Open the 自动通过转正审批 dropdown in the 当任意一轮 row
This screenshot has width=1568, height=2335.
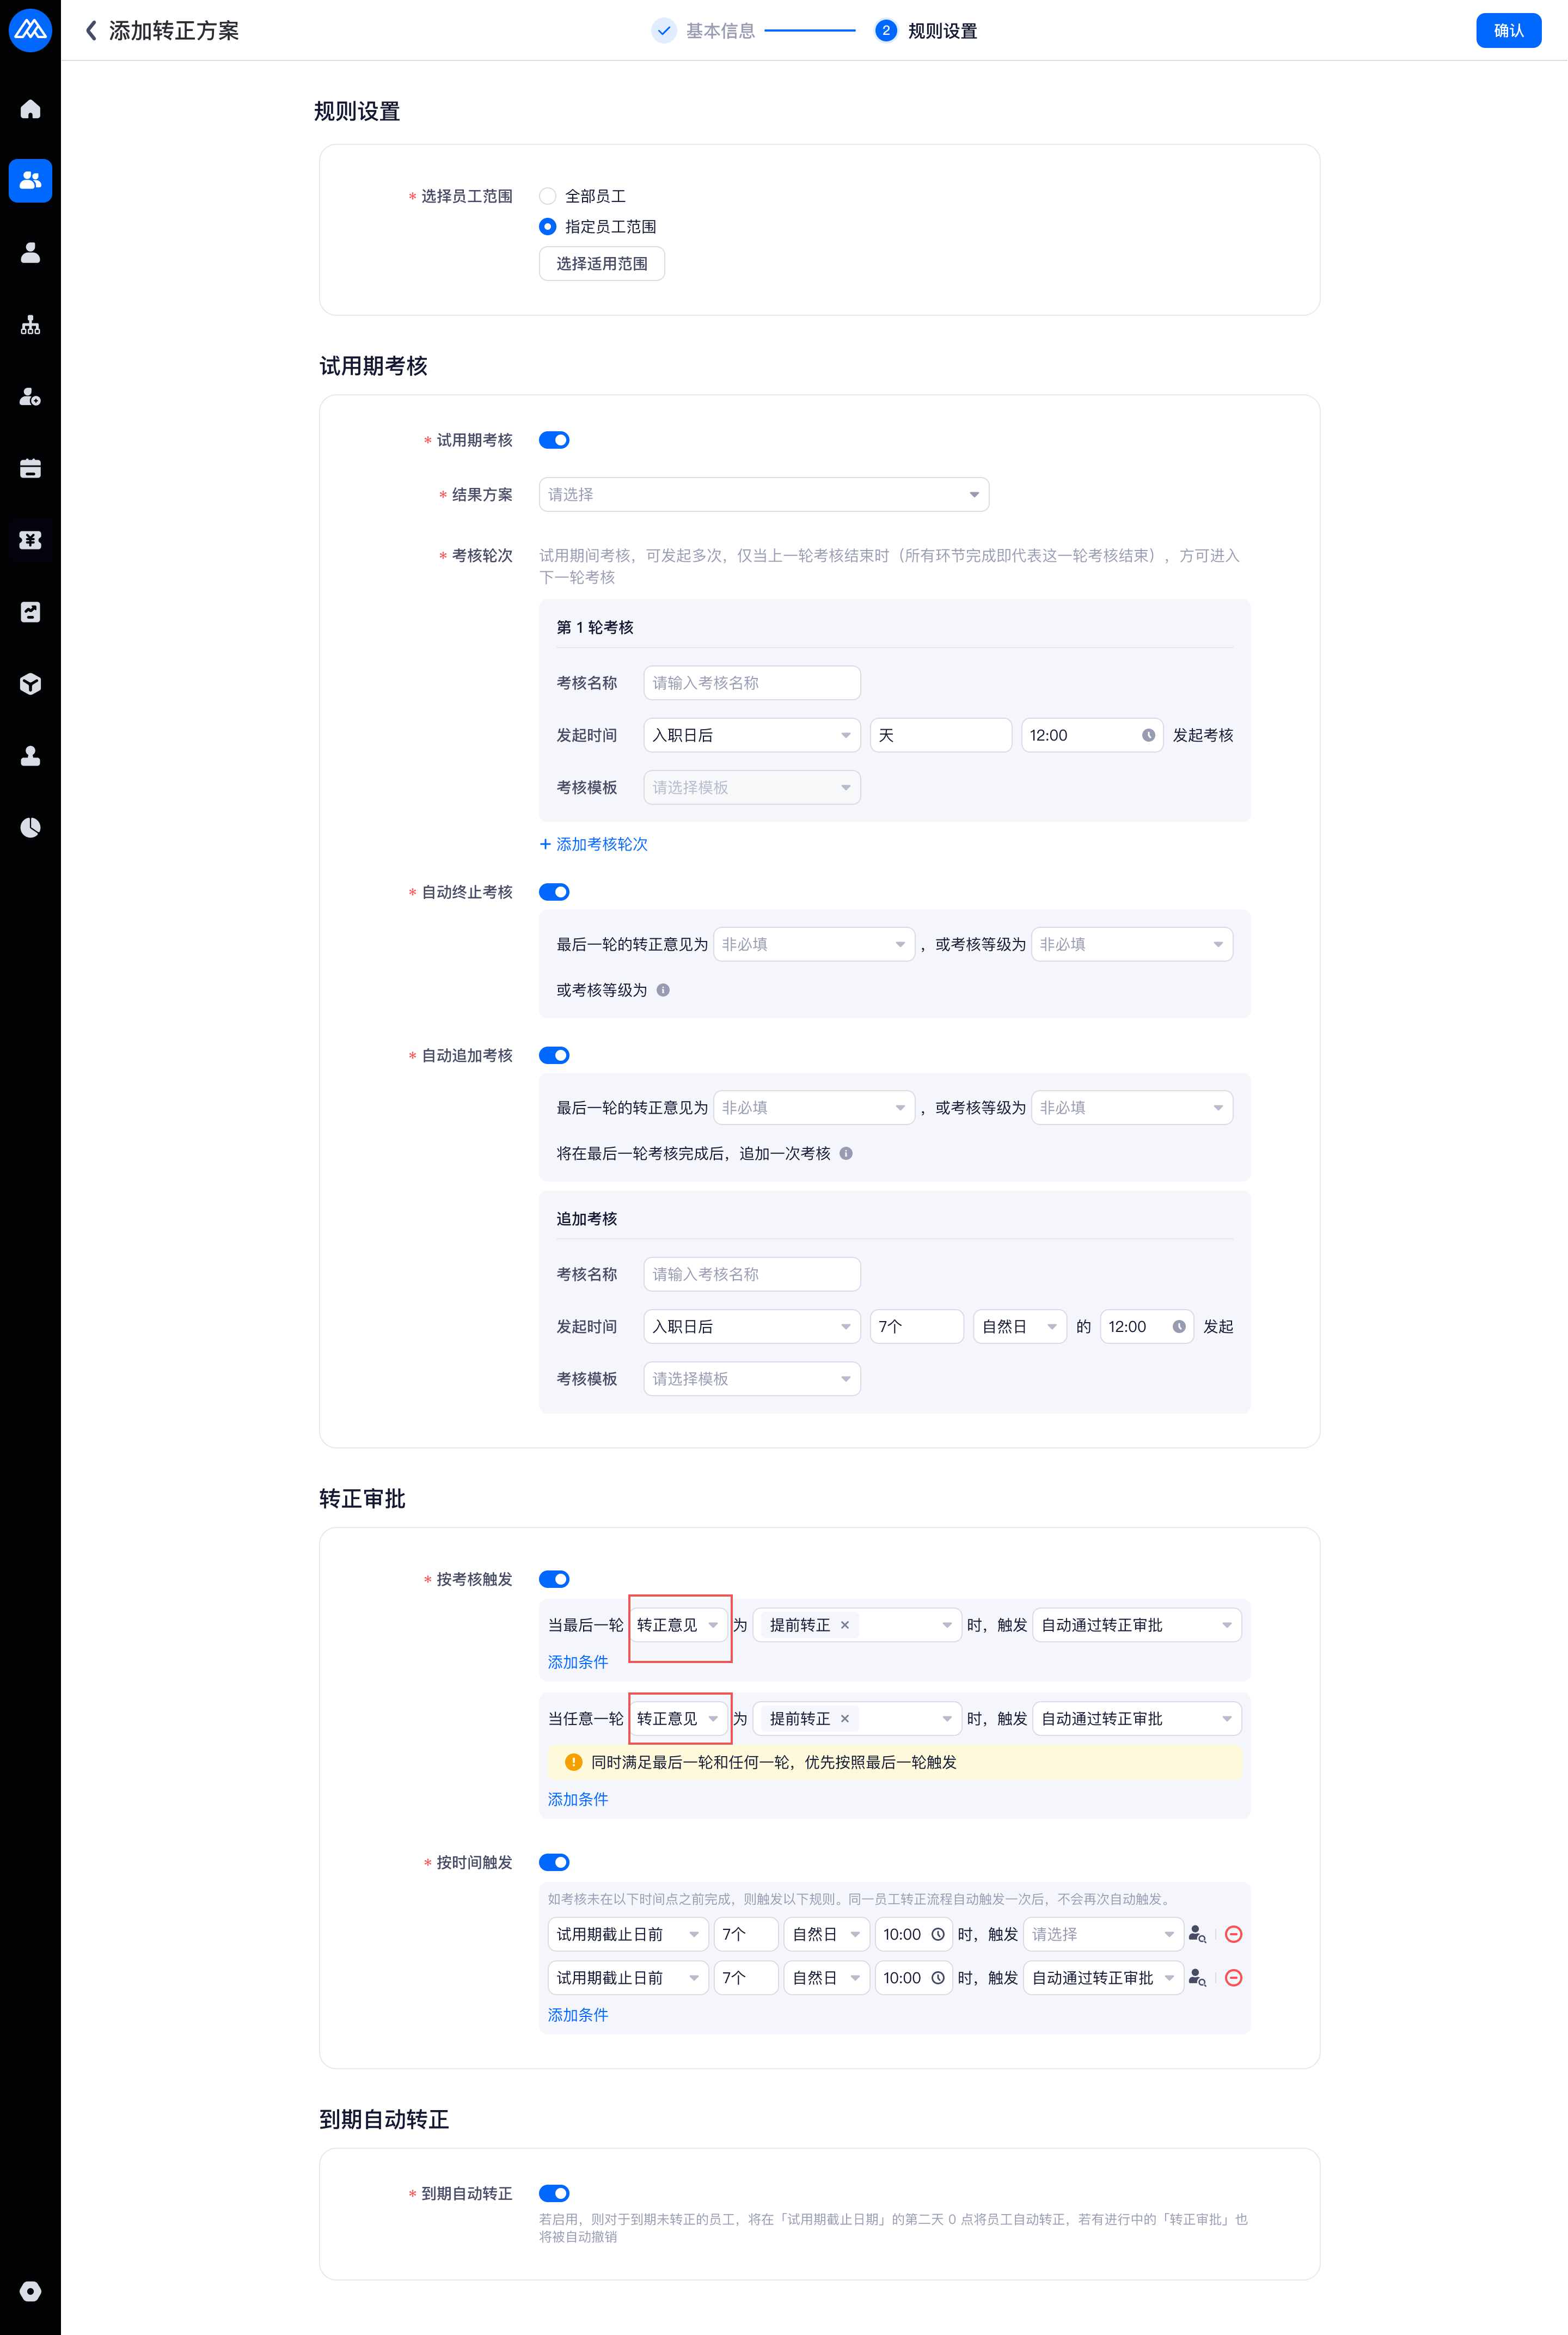click(1137, 1718)
